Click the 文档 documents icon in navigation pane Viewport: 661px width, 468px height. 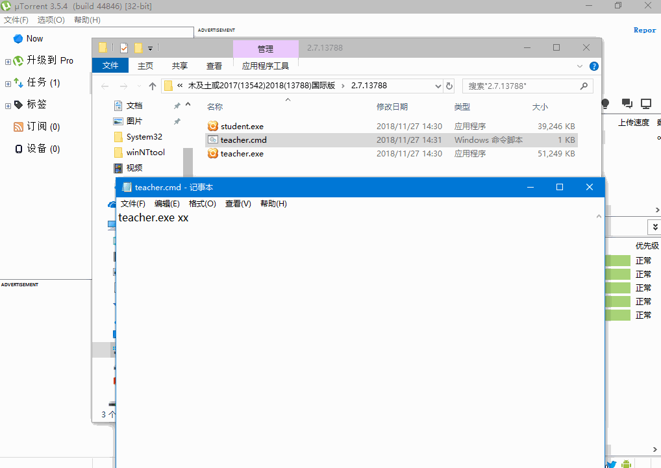pos(118,106)
